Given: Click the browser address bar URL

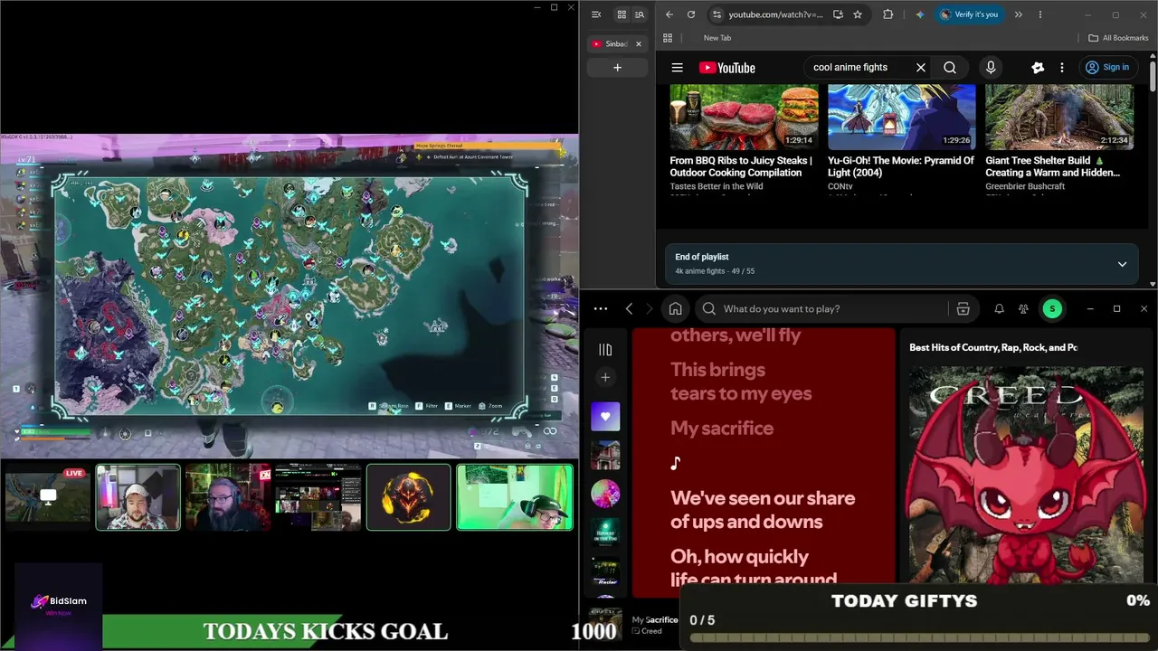Looking at the screenshot, I should [775, 14].
